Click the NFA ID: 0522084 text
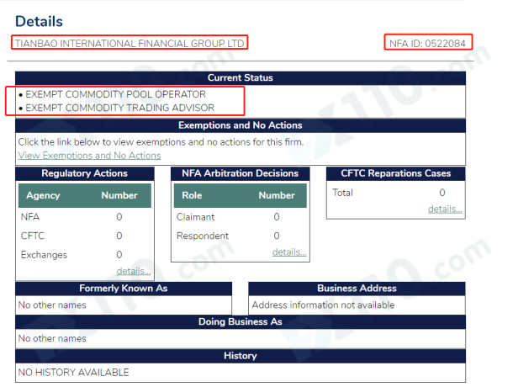 [x=427, y=44]
